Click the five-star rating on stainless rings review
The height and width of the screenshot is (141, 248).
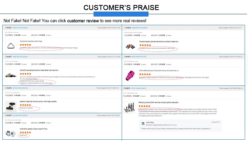pos(25,44)
